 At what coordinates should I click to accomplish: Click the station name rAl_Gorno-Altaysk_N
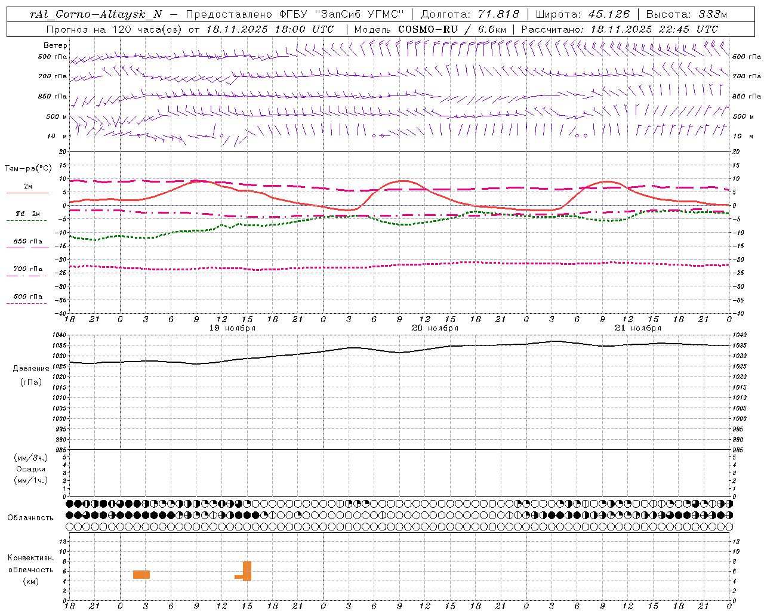click(x=96, y=14)
